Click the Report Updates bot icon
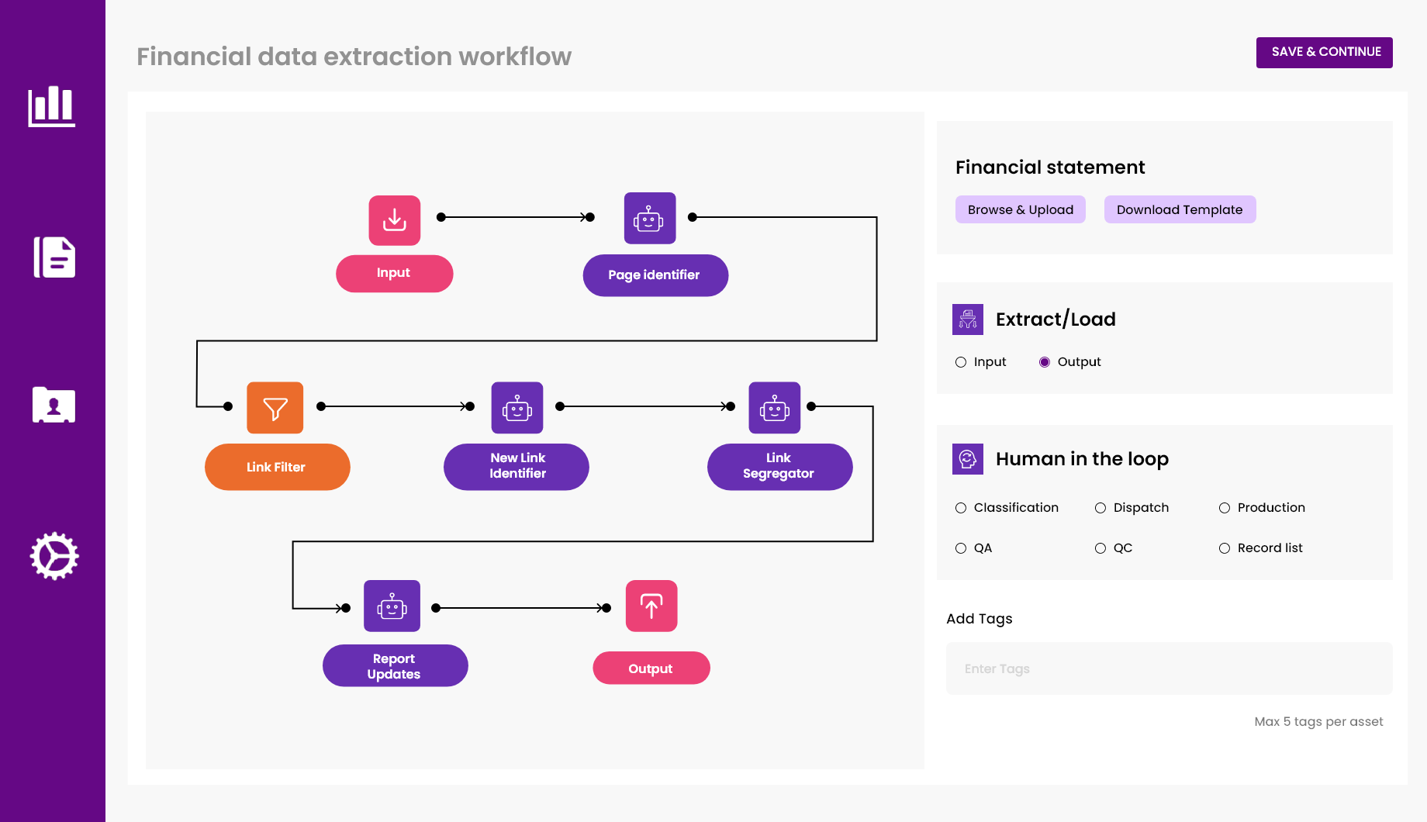Screen dimensions: 1427x822 point(391,606)
